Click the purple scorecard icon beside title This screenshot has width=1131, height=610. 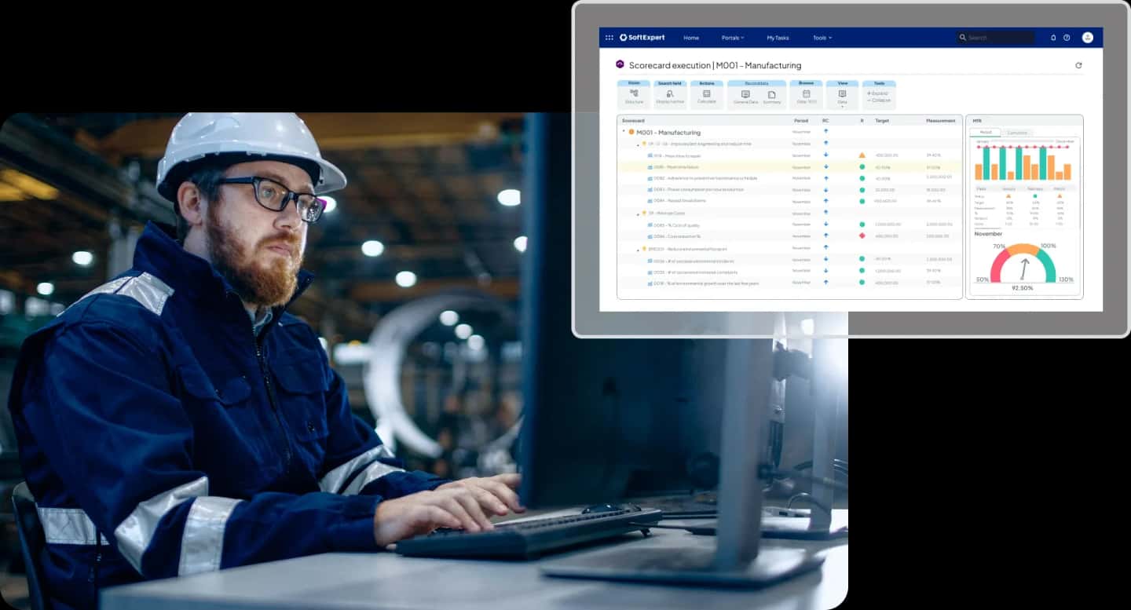pyautogui.click(x=620, y=64)
